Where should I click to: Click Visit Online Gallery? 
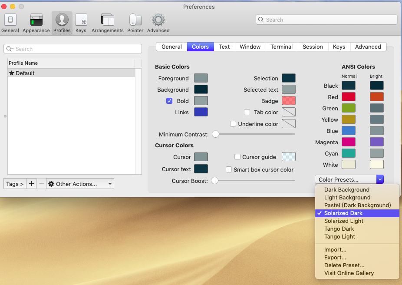click(x=349, y=273)
